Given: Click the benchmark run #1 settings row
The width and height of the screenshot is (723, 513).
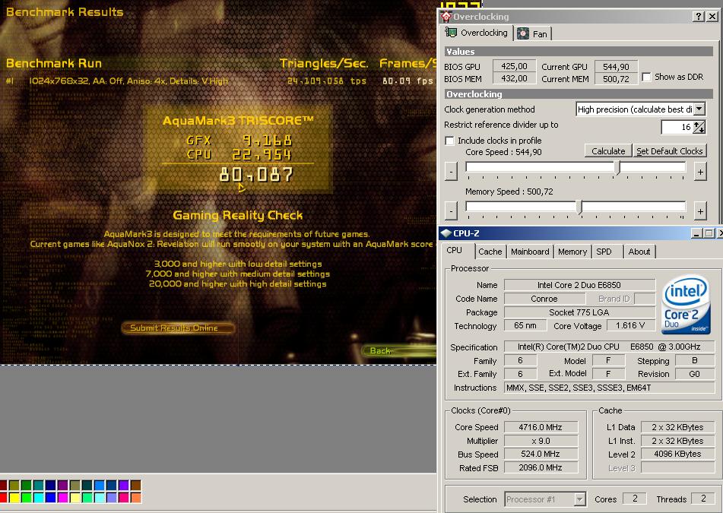Looking at the screenshot, I should (x=128, y=81).
